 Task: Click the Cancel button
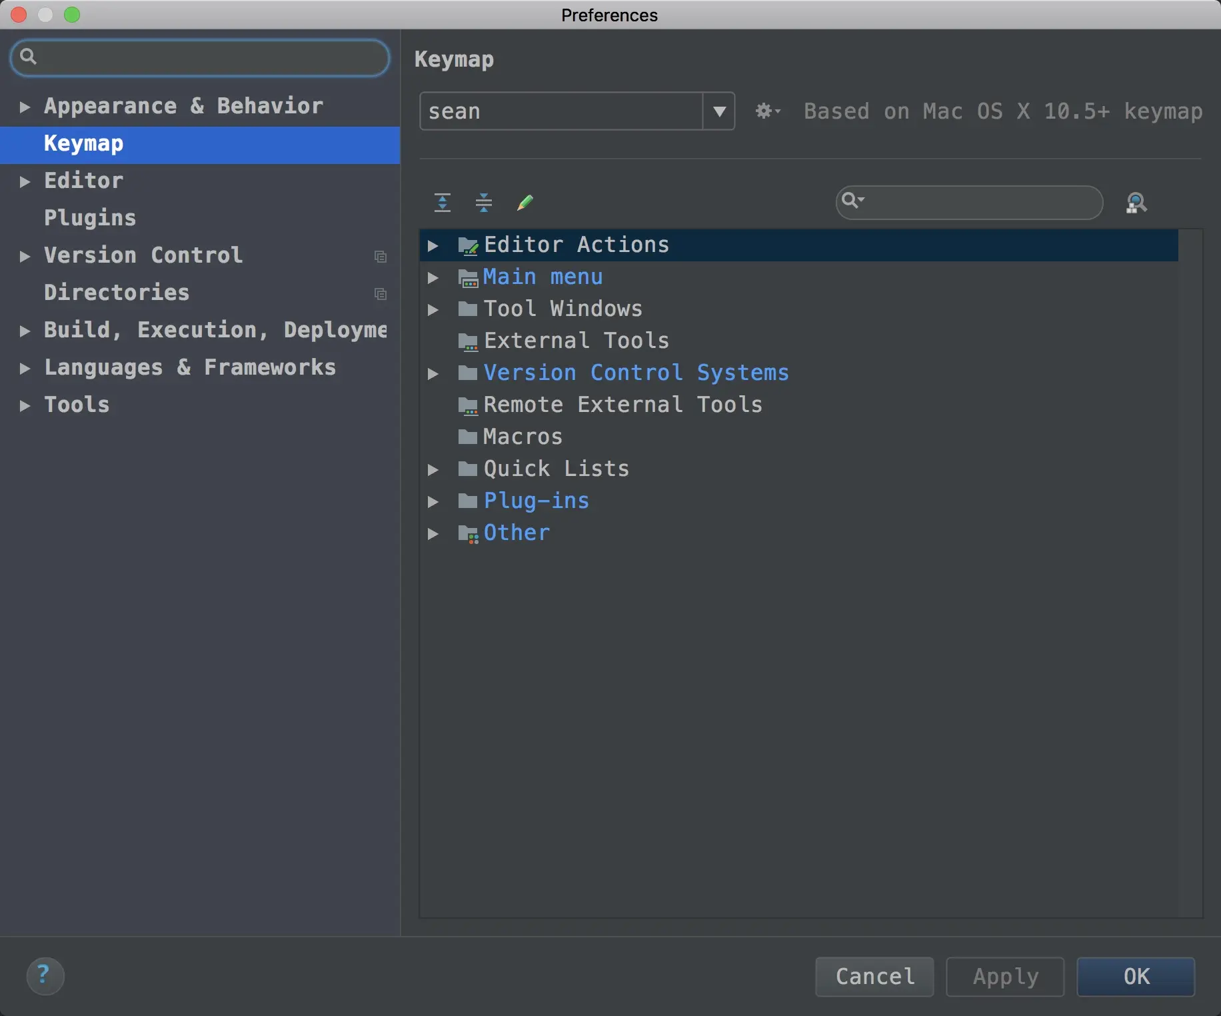click(874, 977)
